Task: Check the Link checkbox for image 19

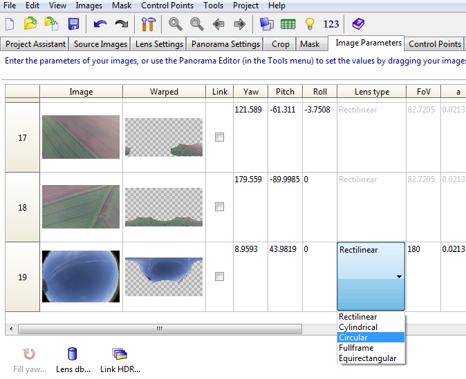Action: [219, 277]
